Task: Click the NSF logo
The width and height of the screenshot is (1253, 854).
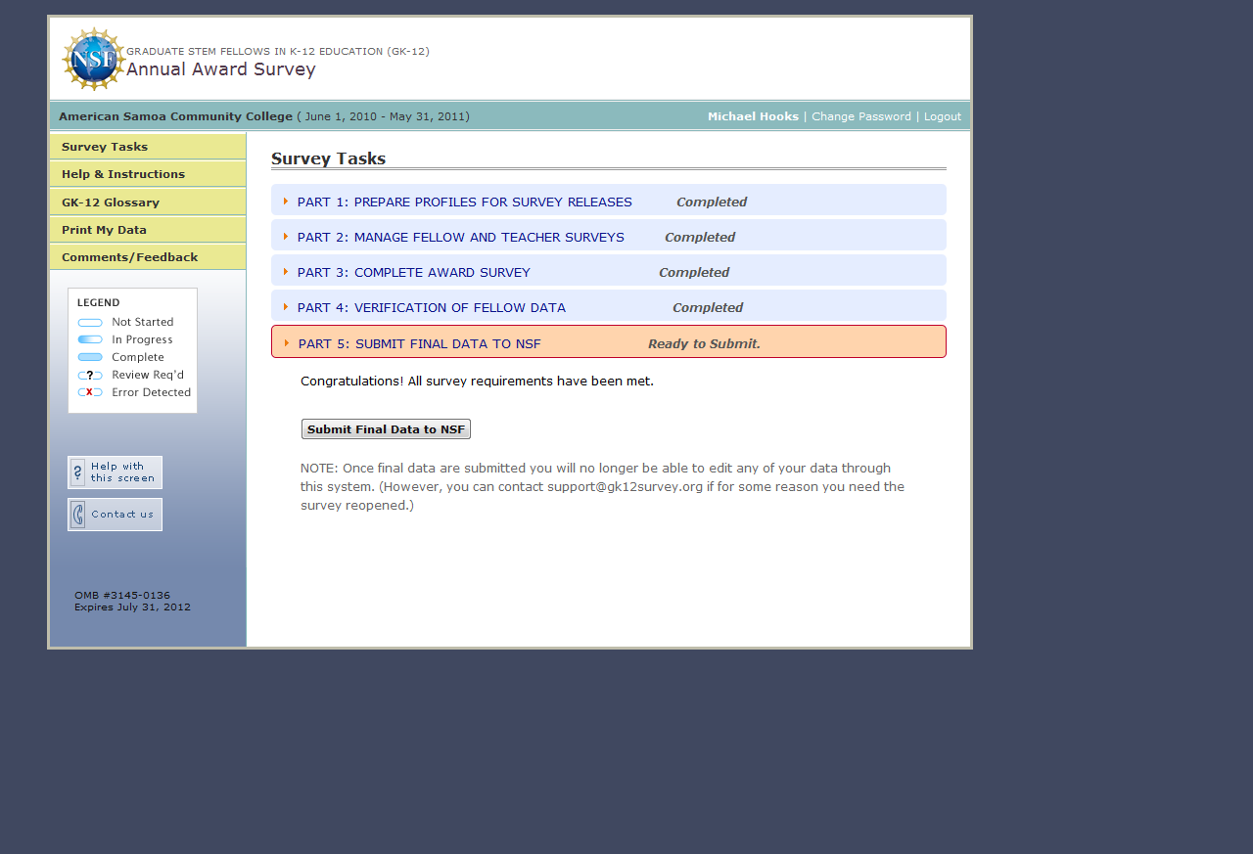Action: [x=94, y=59]
